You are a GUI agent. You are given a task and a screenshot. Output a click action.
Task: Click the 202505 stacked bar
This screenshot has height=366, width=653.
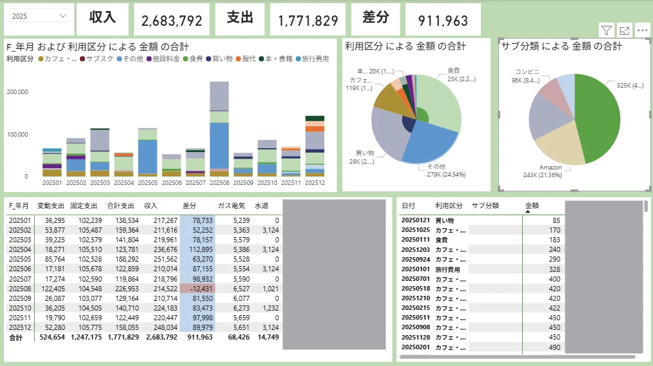(x=148, y=153)
